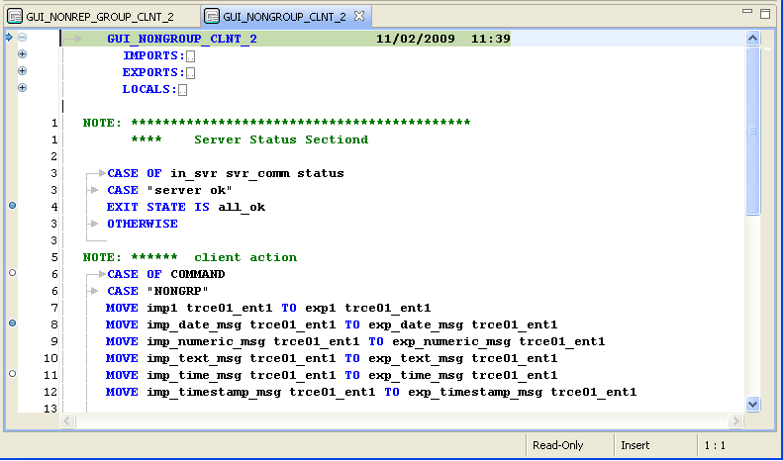
Task: Open the folded LOCALS placeholder box
Action: pos(183,90)
